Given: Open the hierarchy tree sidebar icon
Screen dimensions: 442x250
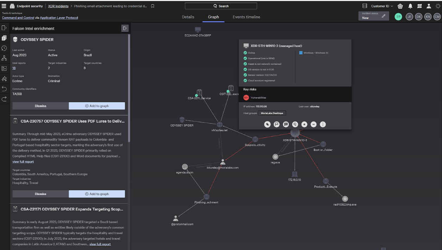Looking at the screenshot, I should [4, 58].
